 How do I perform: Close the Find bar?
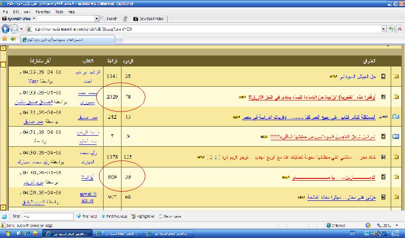4,216
